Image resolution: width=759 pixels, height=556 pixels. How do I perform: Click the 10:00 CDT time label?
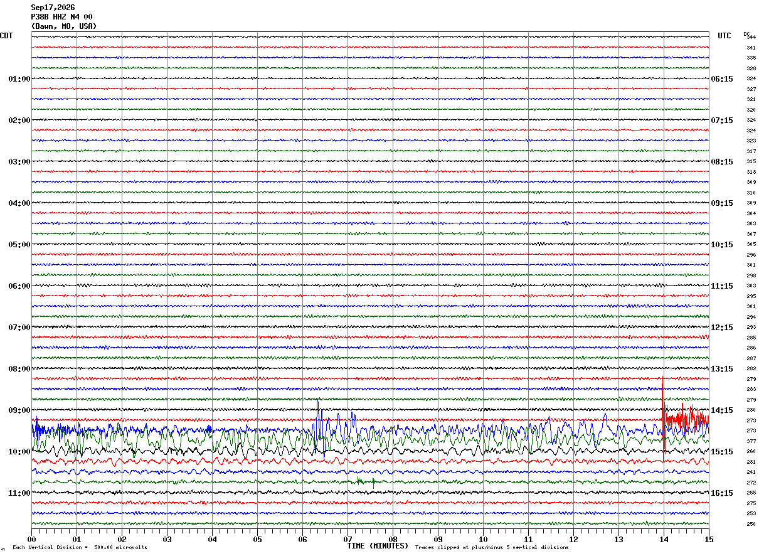coord(19,452)
